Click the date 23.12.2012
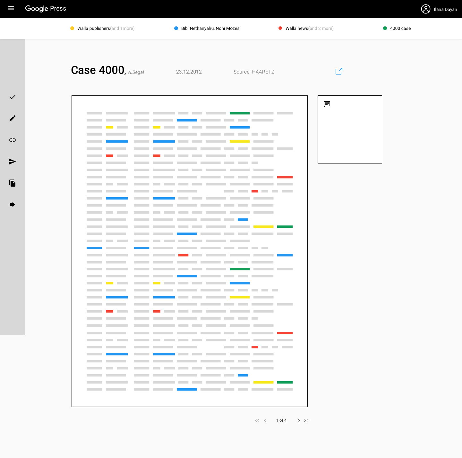The width and height of the screenshot is (462, 458). [x=189, y=72]
